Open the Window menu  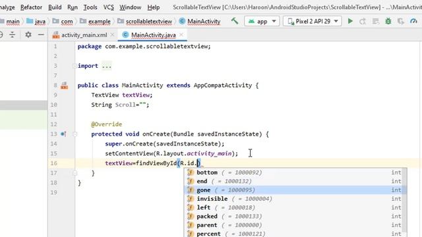pos(131,7)
